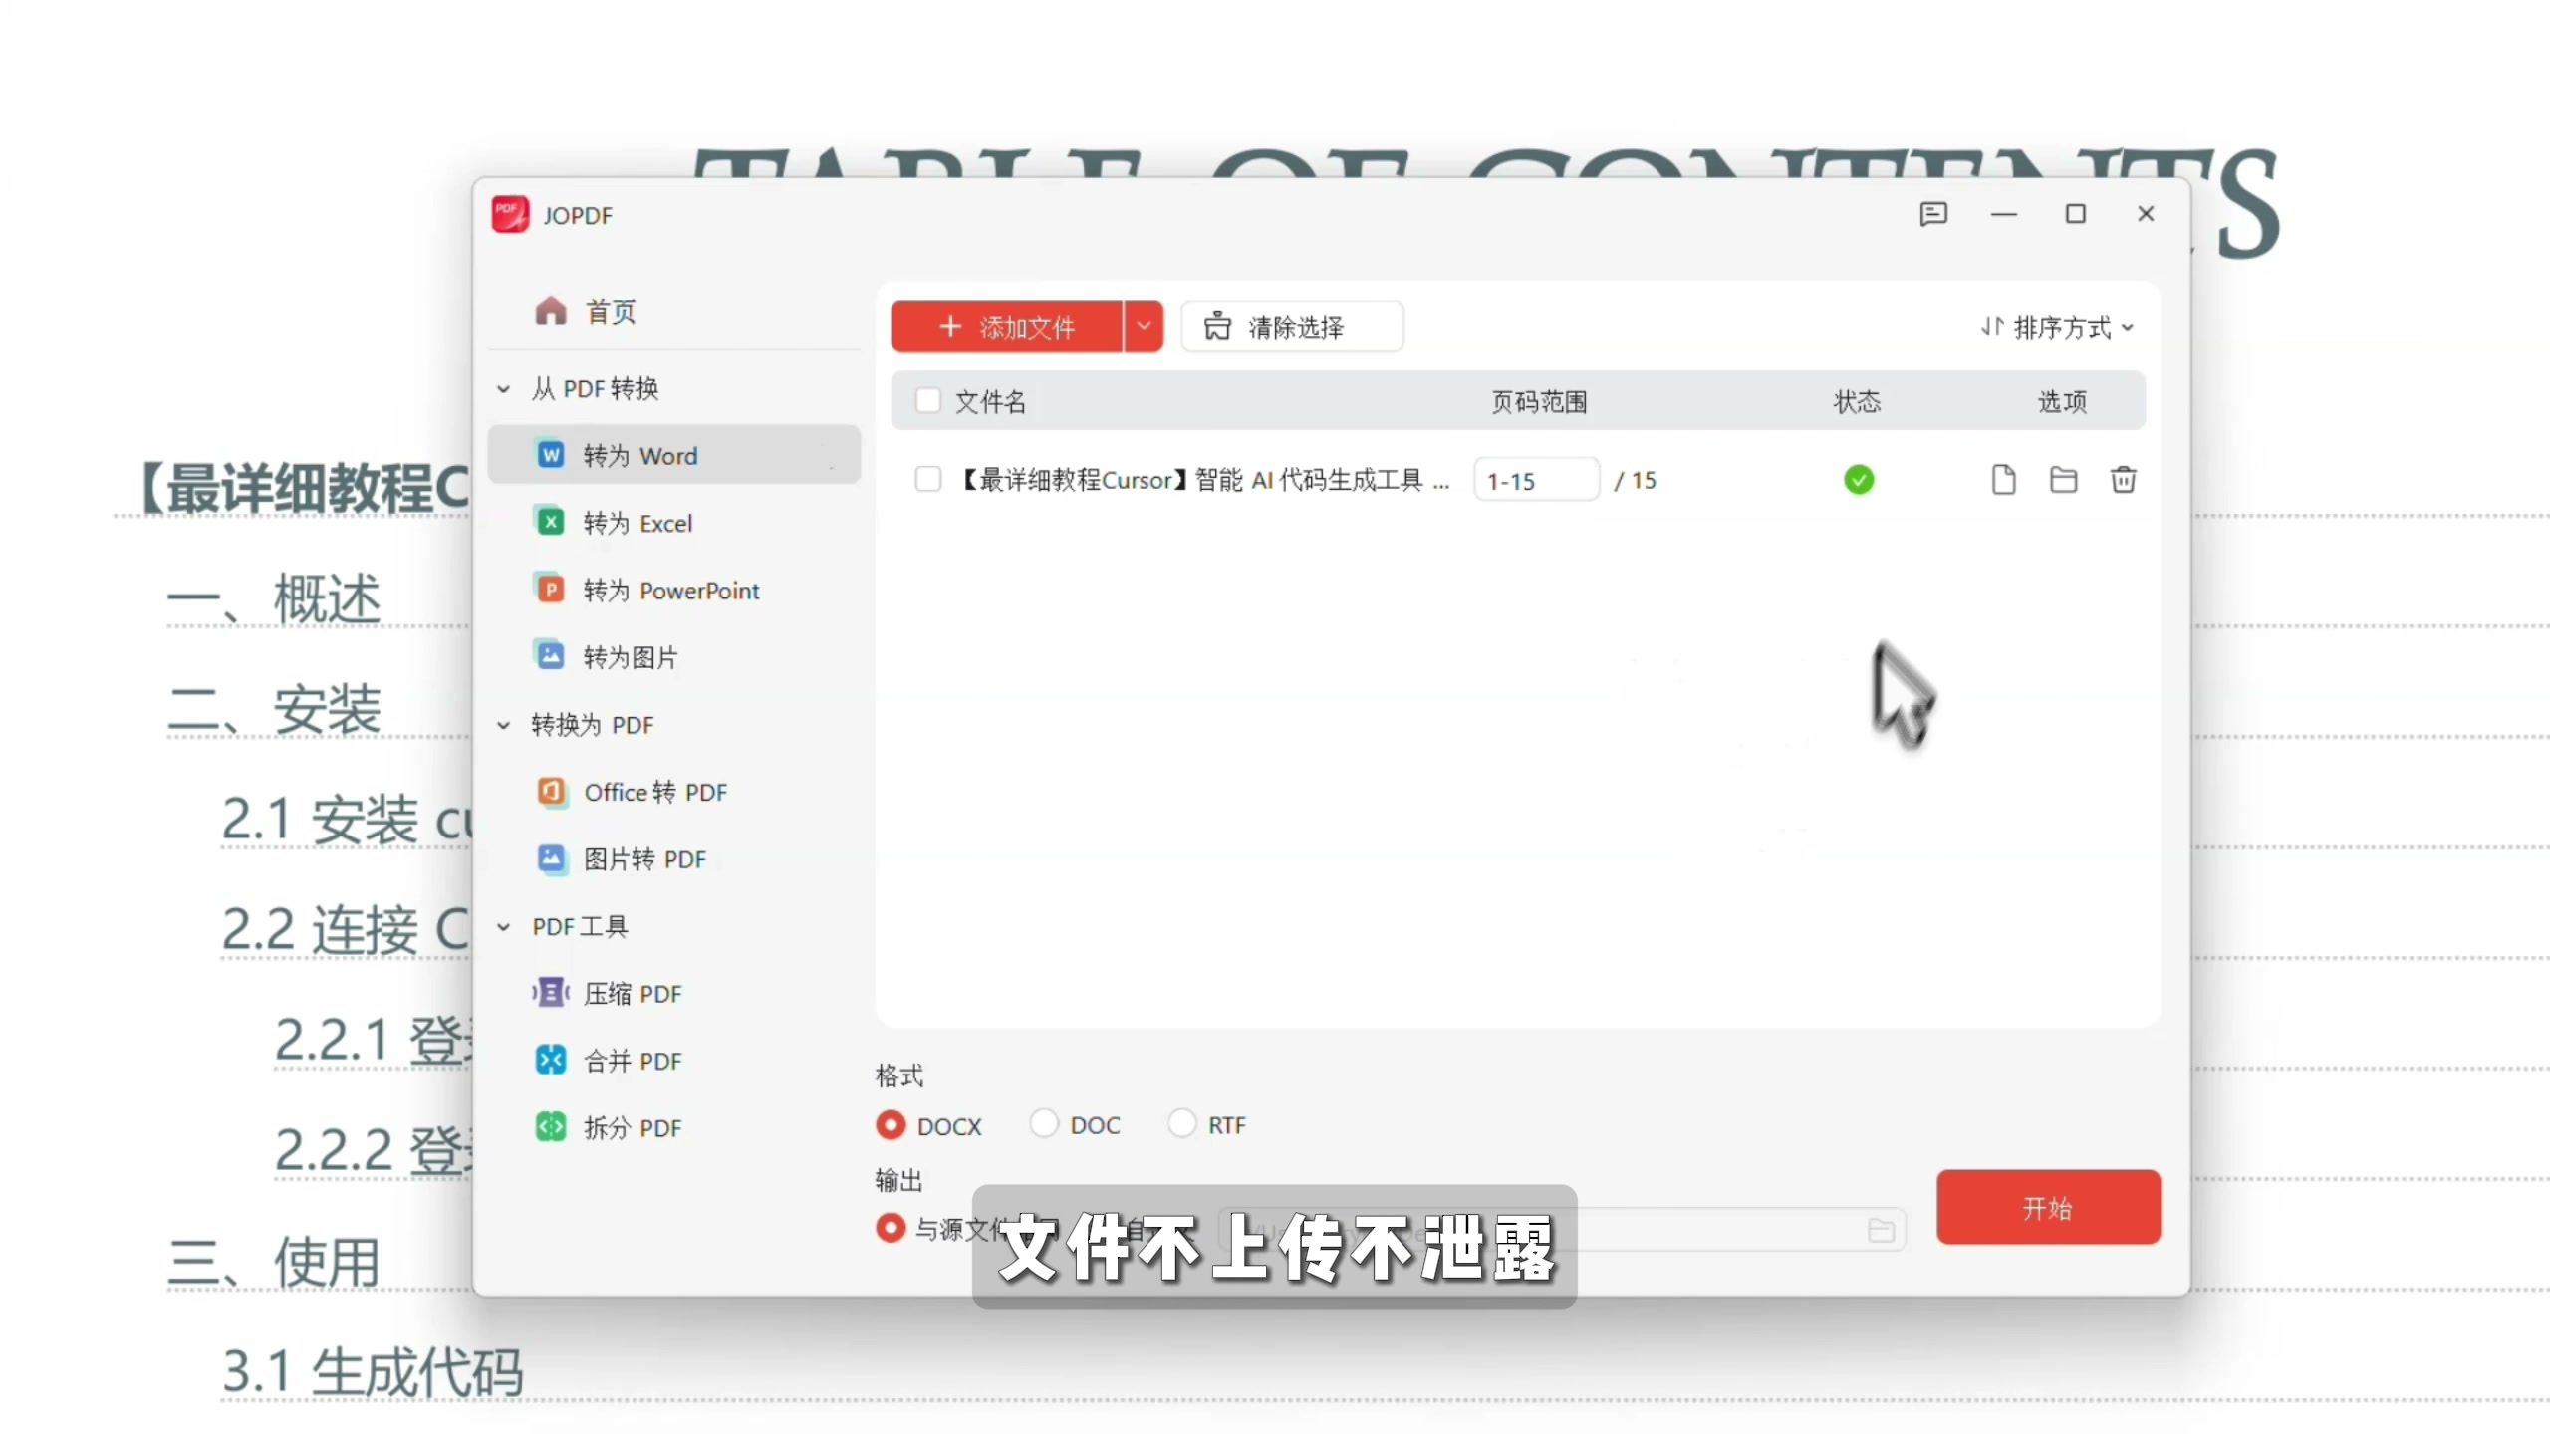Click the 页码范围 column header
2550x1434 pixels.
(1538, 401)
